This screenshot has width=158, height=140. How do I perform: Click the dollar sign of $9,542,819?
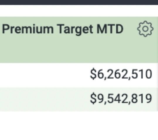93,98
